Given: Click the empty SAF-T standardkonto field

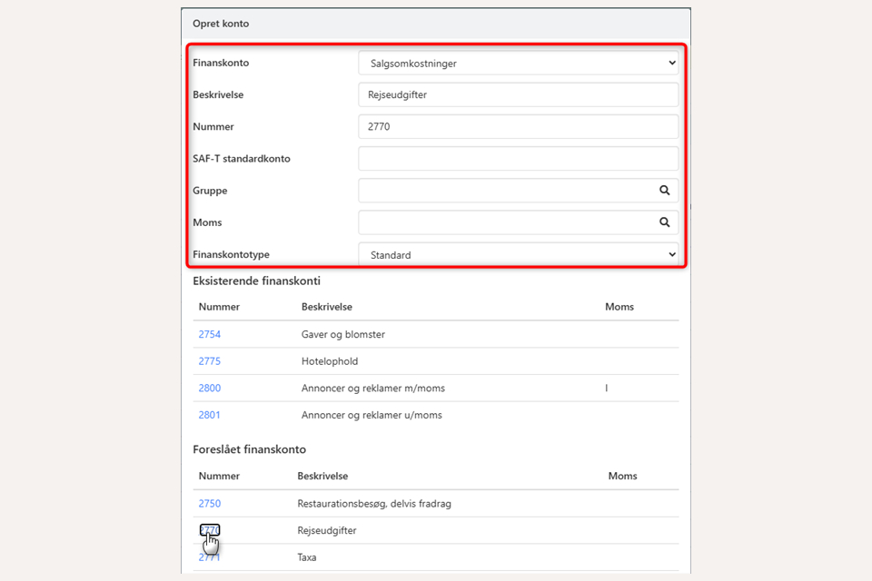Looking at the screenshot, I should [x=518, y=159].
